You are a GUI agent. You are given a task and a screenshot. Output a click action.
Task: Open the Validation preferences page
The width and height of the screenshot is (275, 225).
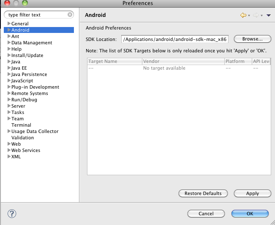pos(22,138)
